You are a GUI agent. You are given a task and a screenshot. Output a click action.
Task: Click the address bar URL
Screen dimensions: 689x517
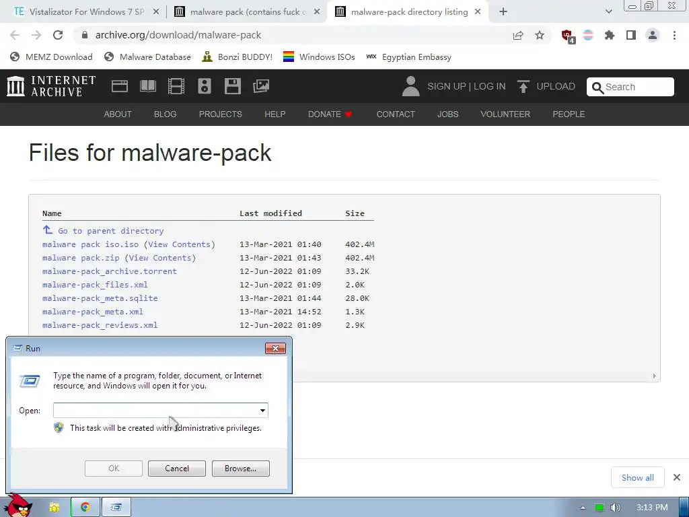[178, 35]
